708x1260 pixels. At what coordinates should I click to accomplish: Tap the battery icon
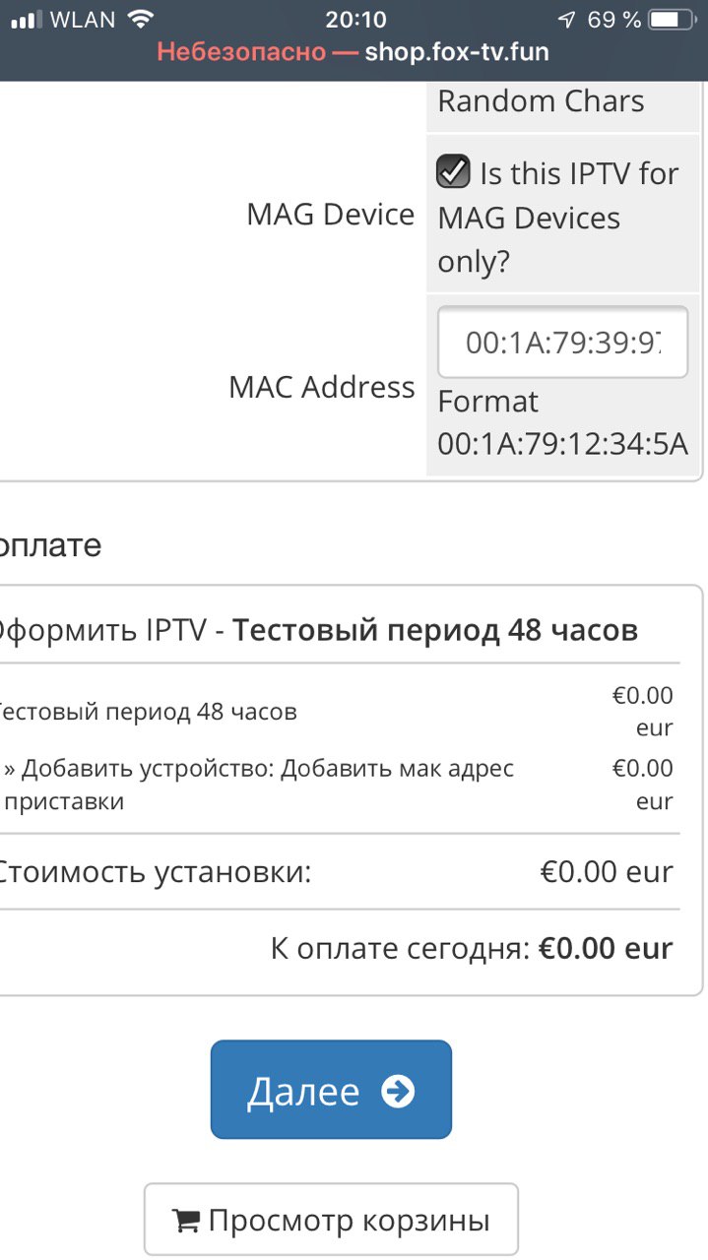(x=672, y=19)
